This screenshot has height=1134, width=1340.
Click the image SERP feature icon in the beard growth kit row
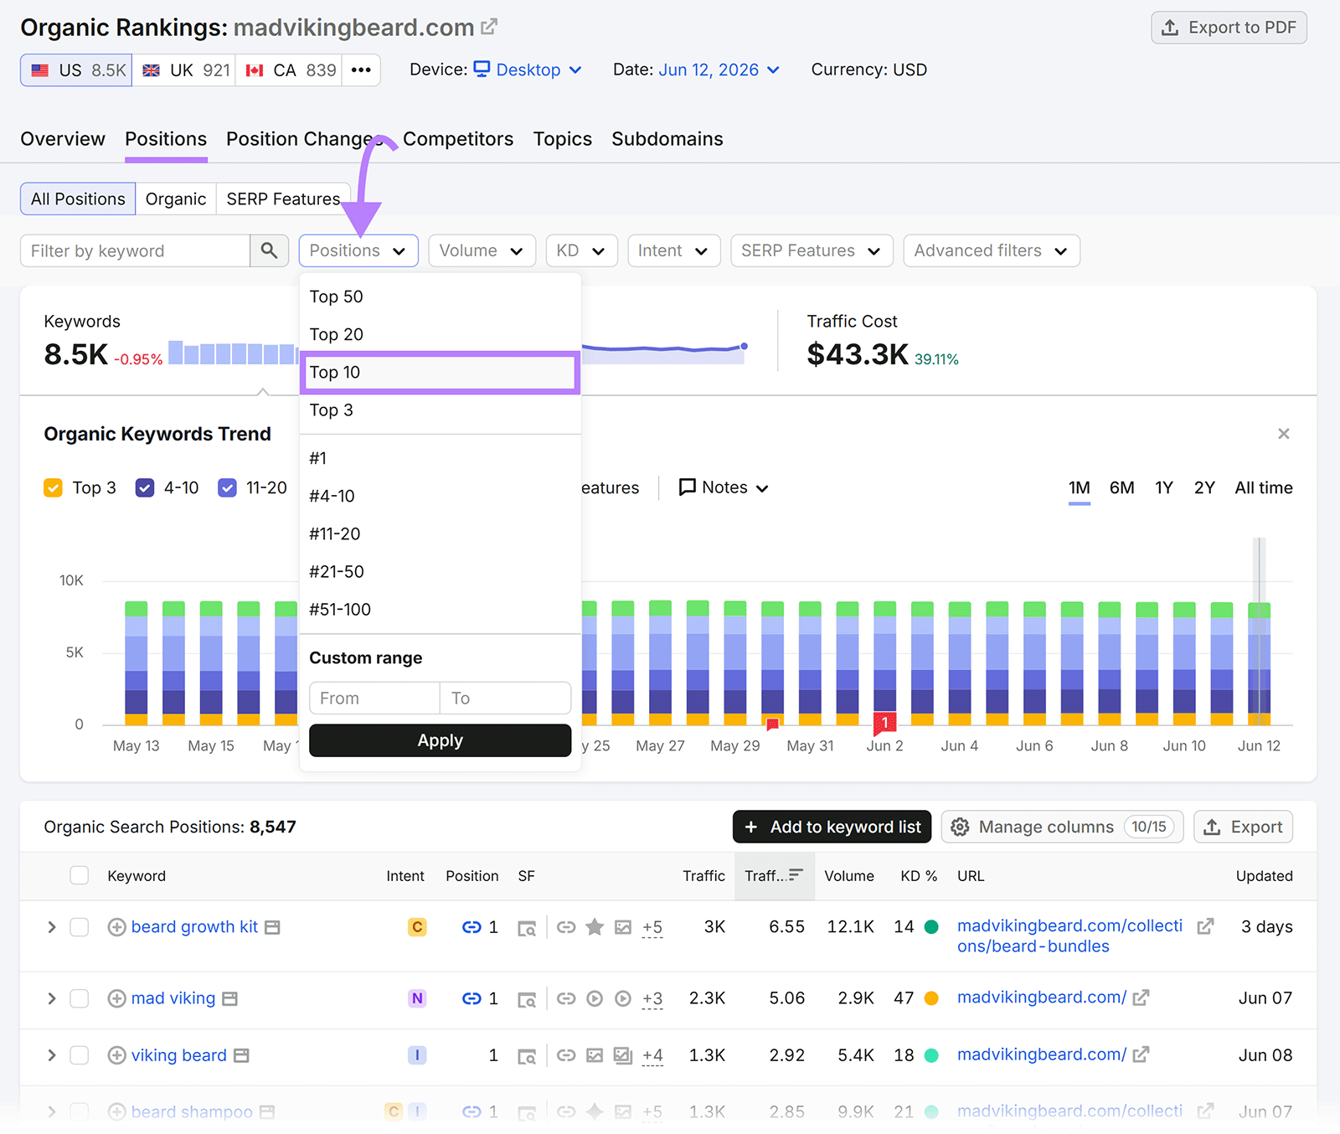click(x=623, y=927)
